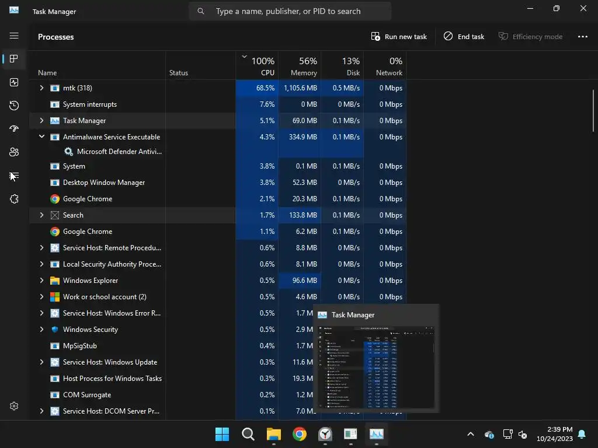
Task: Select the System process name
Action: (74, 166)
